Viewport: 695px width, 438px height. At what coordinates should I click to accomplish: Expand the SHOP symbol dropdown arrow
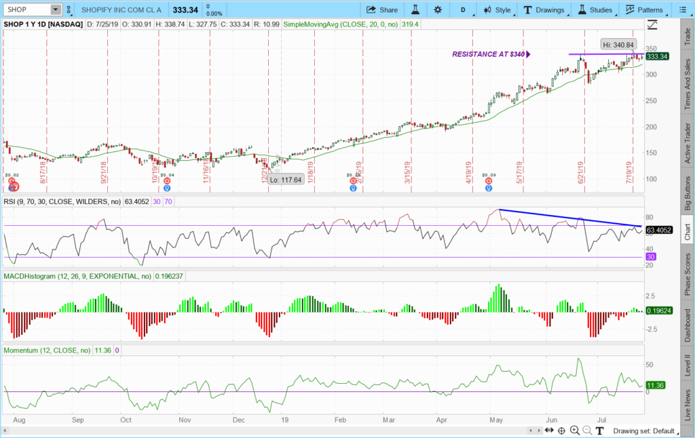(x=56, y=10)
